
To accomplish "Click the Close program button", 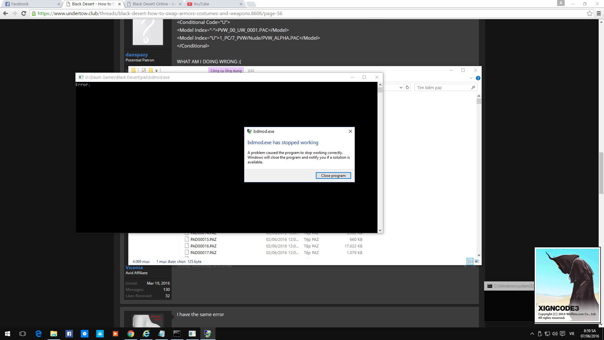I will tap(333, 176).
